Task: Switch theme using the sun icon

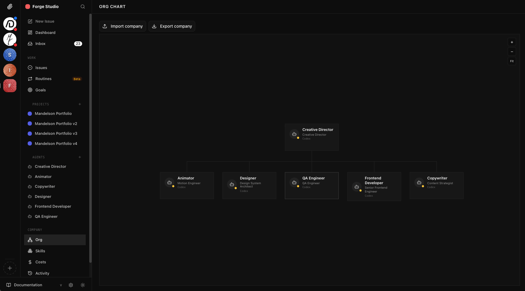Action: pos(83,285)
